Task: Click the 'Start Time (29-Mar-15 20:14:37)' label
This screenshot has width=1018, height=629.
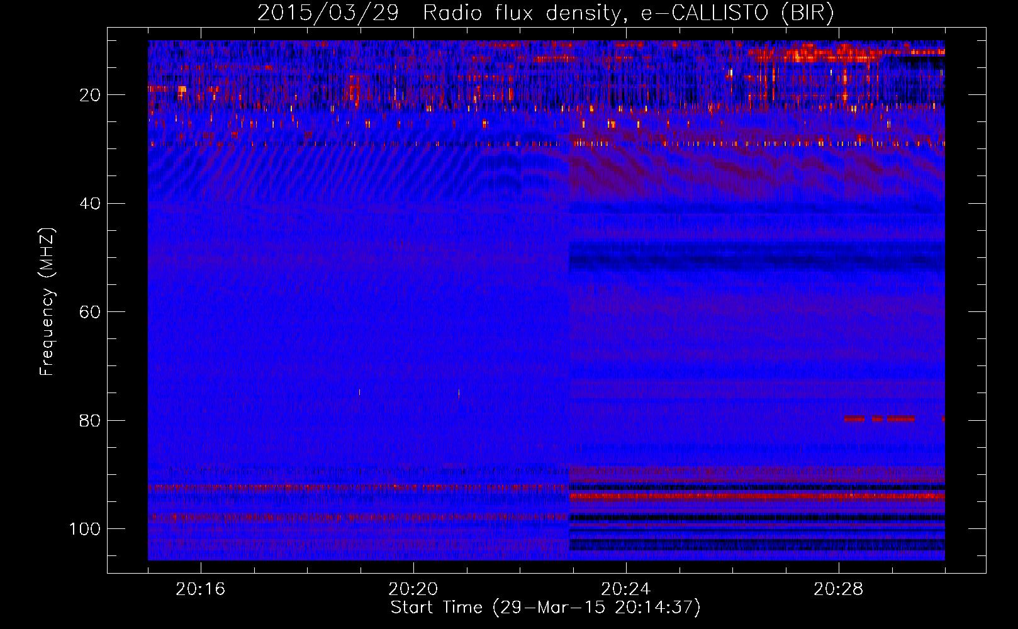Action: tap(545, 608)
